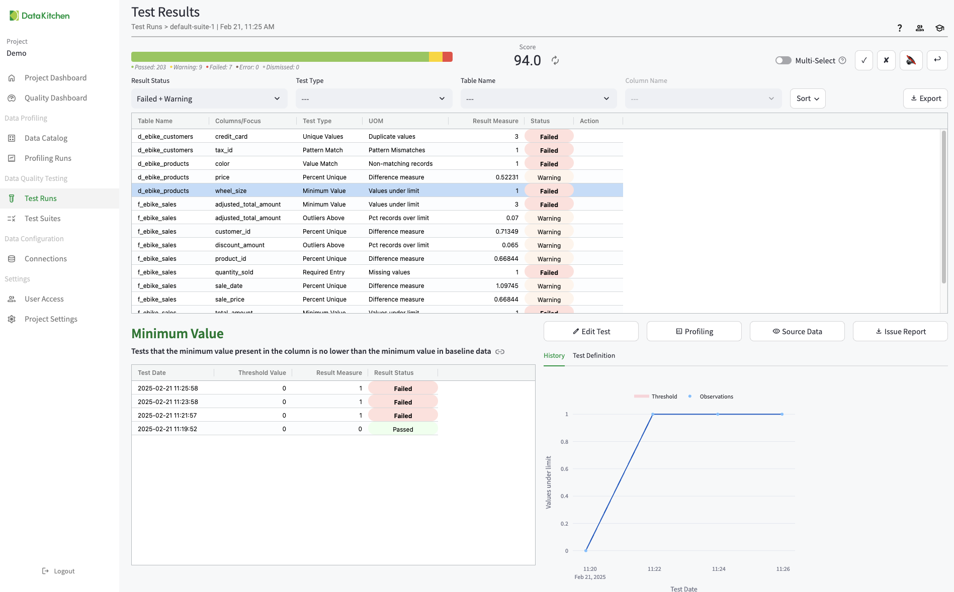Copy link icon beside test description
The width and height of the screenshot is (954, 592).
500,352
